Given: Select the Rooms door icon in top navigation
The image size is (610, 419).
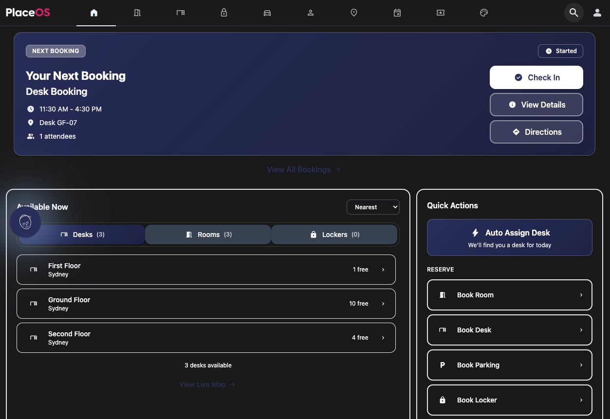Looking at the screenshot, I should tap(137, 13).
